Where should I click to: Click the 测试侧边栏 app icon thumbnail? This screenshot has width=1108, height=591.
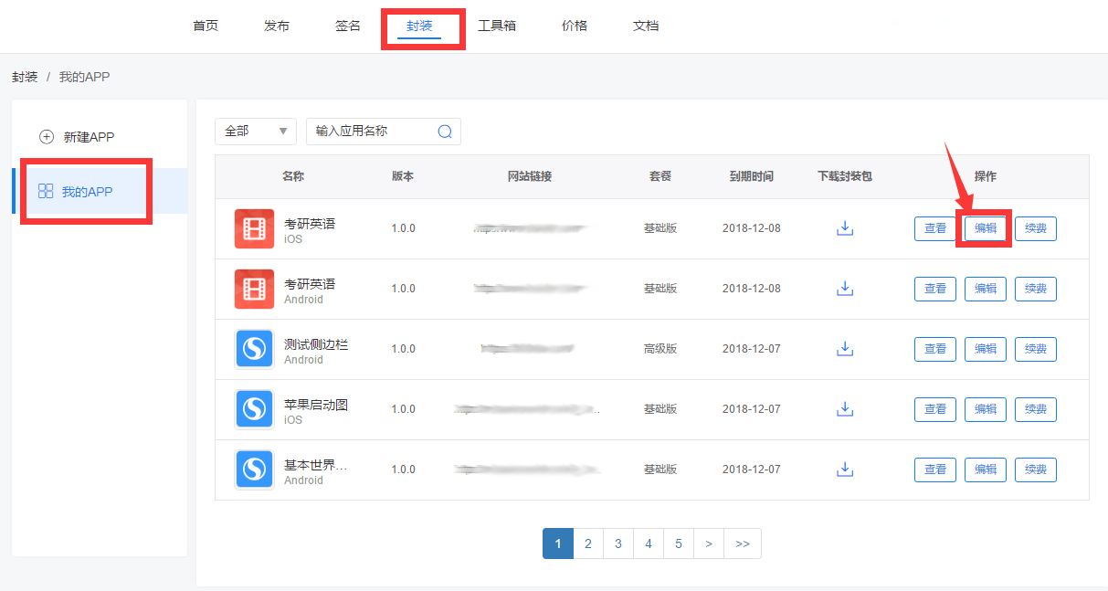coord(254,349)
